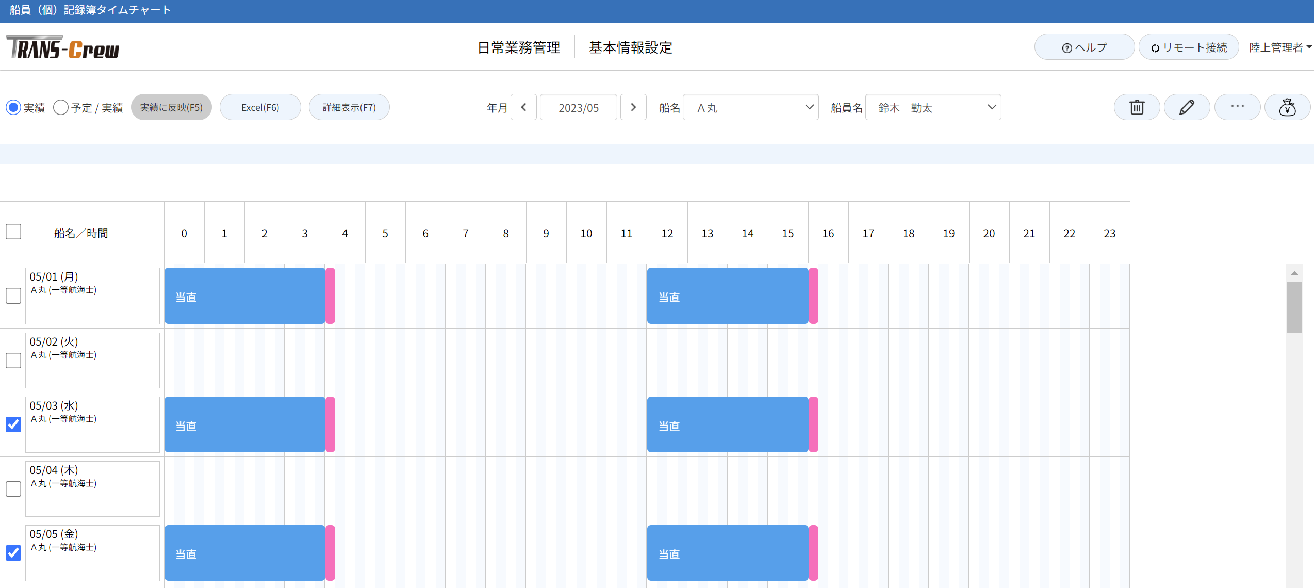This screenshot has width=1314, height=588.
Task: Select 05/01 morning 当直 shift bar
Action: [x=245, y=296]
